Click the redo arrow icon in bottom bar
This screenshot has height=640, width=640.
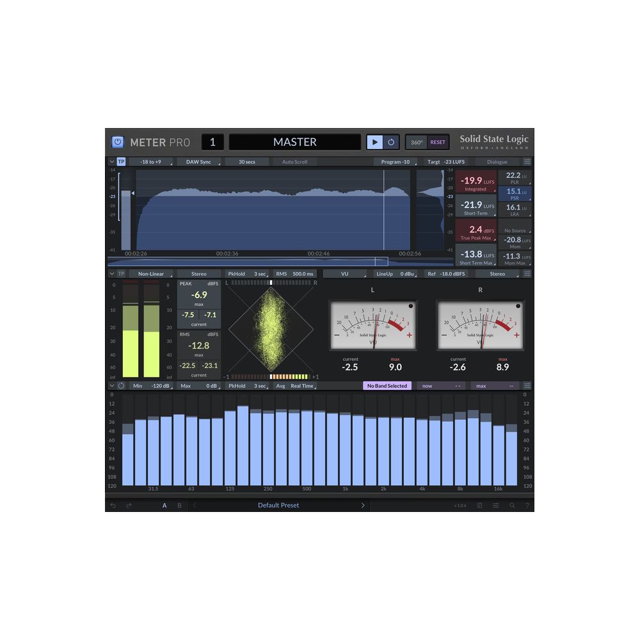127,505
